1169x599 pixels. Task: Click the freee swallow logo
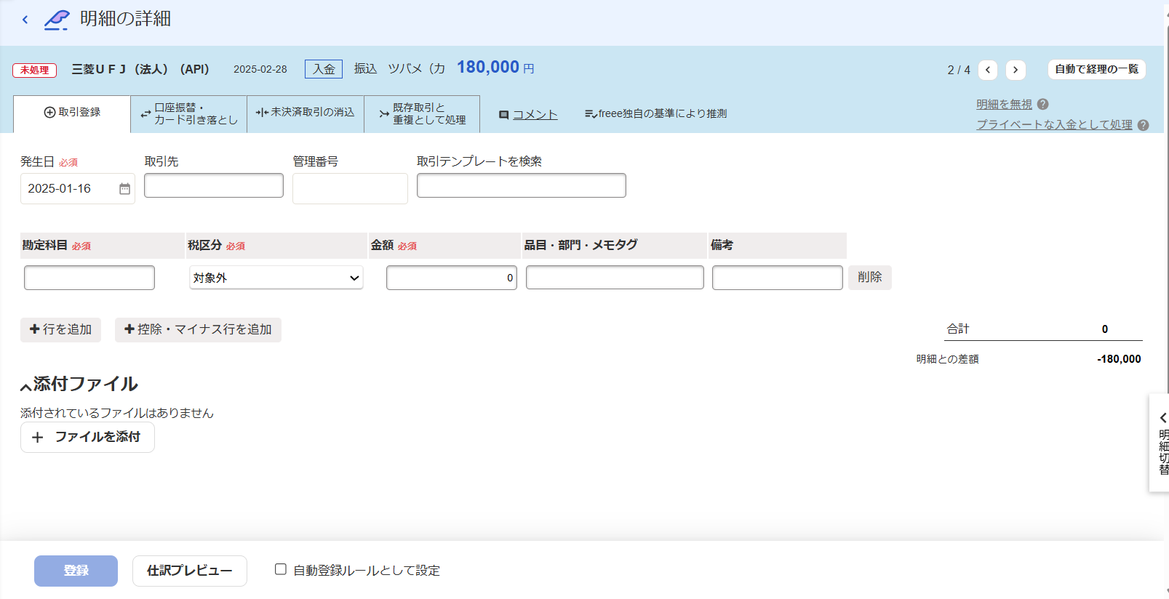point(57,20)
